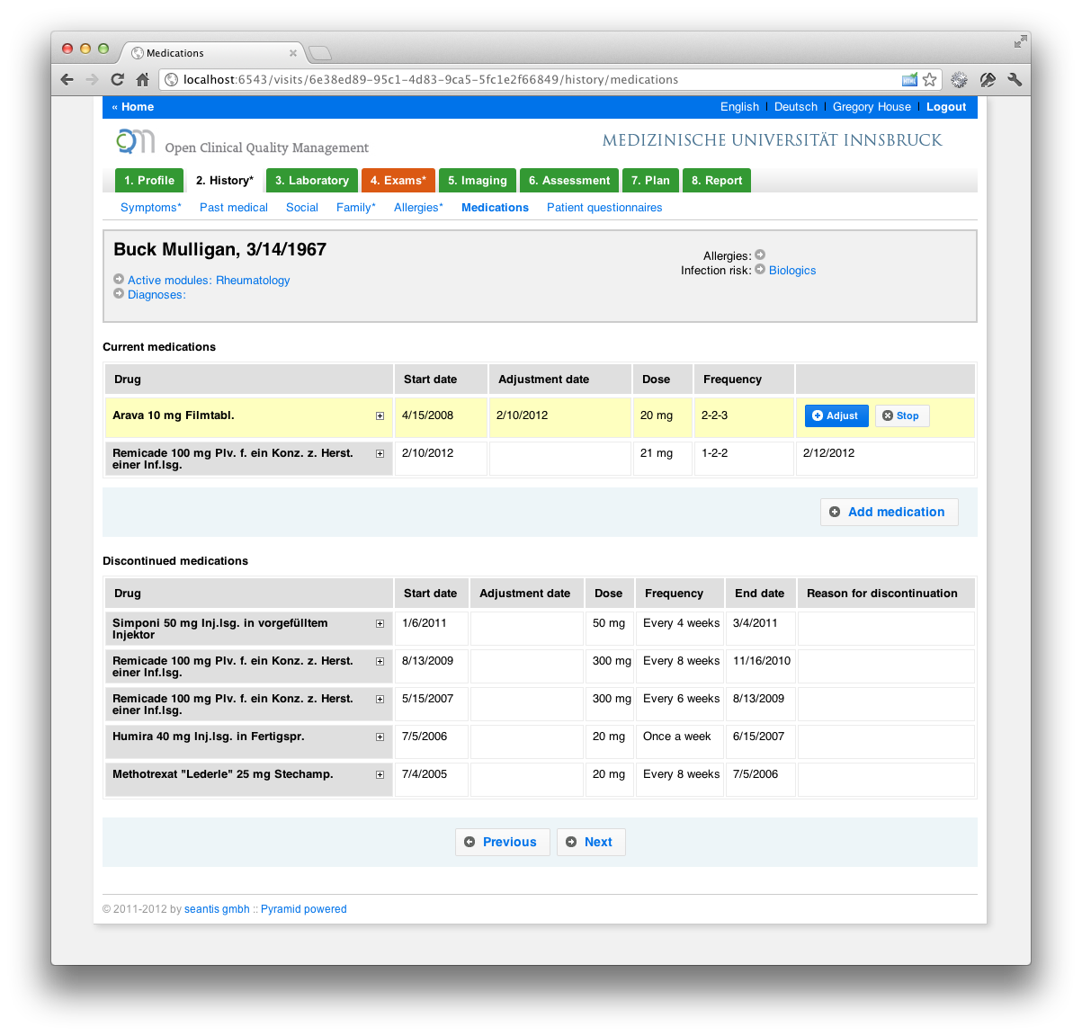Open the browser wrench menu icon
This screenshot has width=1082, height=1036.
[1015, 79]
